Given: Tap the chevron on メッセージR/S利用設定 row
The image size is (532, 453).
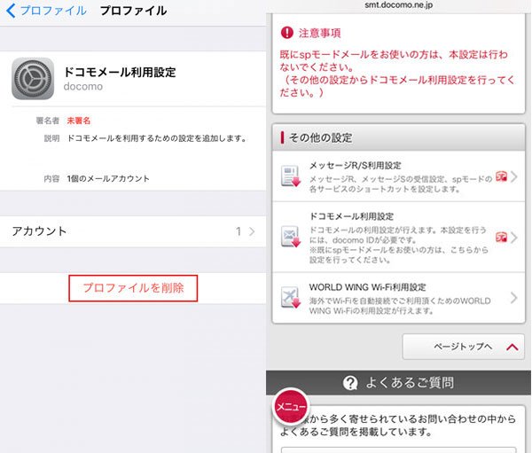Looking at the screenshot, I should (514, 176).
